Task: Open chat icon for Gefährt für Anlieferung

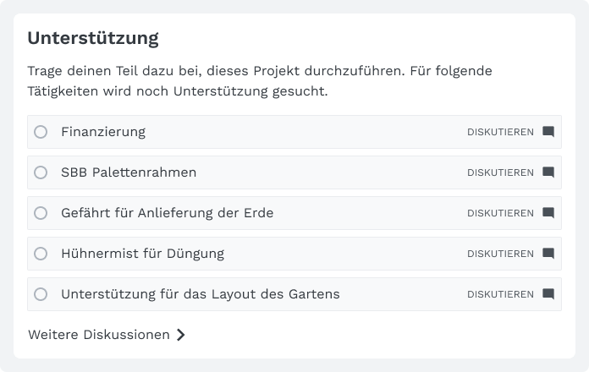Action: (548, 213)
